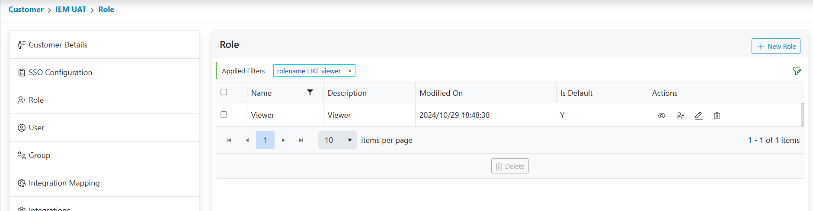This screenshot has height=211, width=813.
Task: Click the table's vertical scrollbar
Action: [x=802, y=114]
